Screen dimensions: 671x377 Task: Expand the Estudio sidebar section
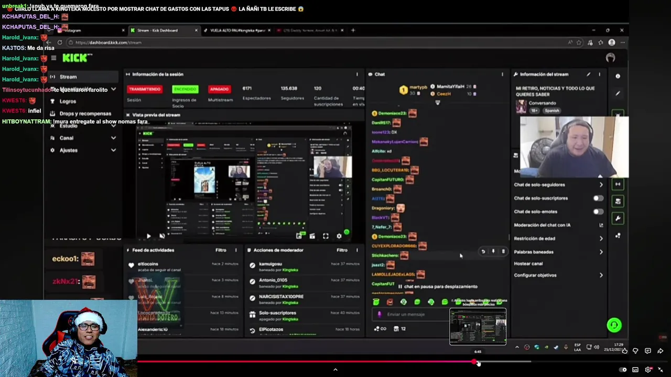[x=113, y=126]
